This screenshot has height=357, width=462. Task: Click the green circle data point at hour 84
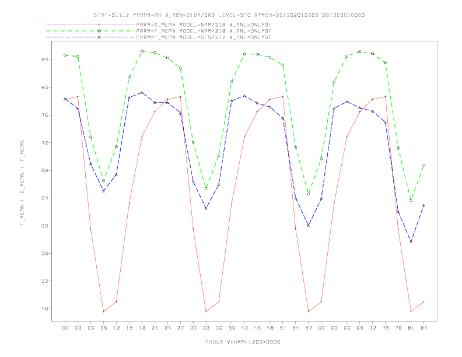coord(423,165)
